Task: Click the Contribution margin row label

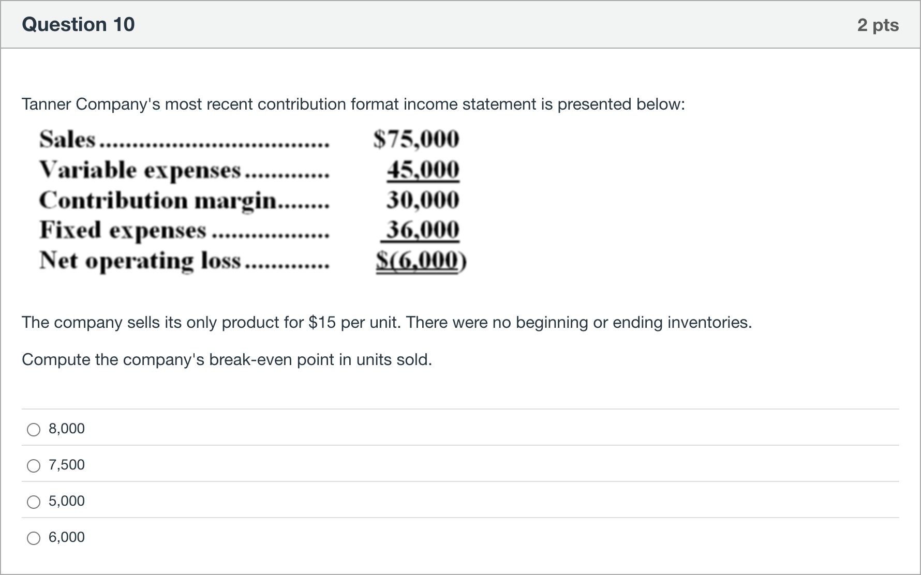Action: pyautogui.click(x=158, y=201)
